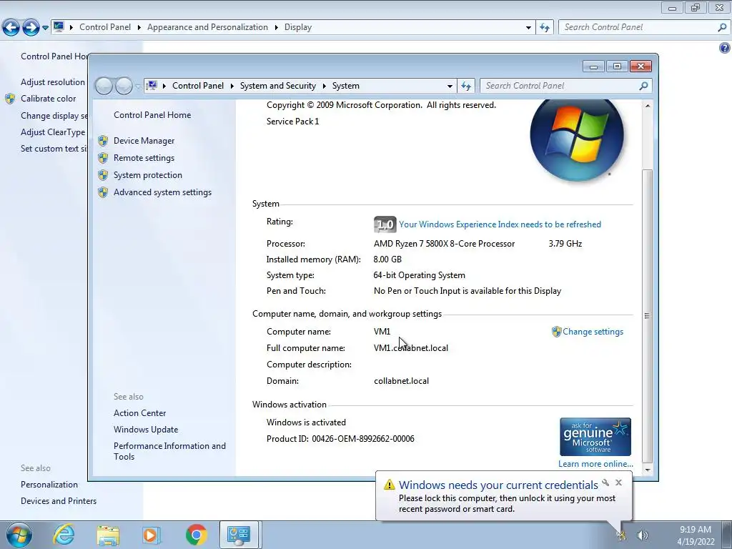The image size is (732, 549).
Task: Click scroll up arrow in System window
Action: [x=648, y=106]
